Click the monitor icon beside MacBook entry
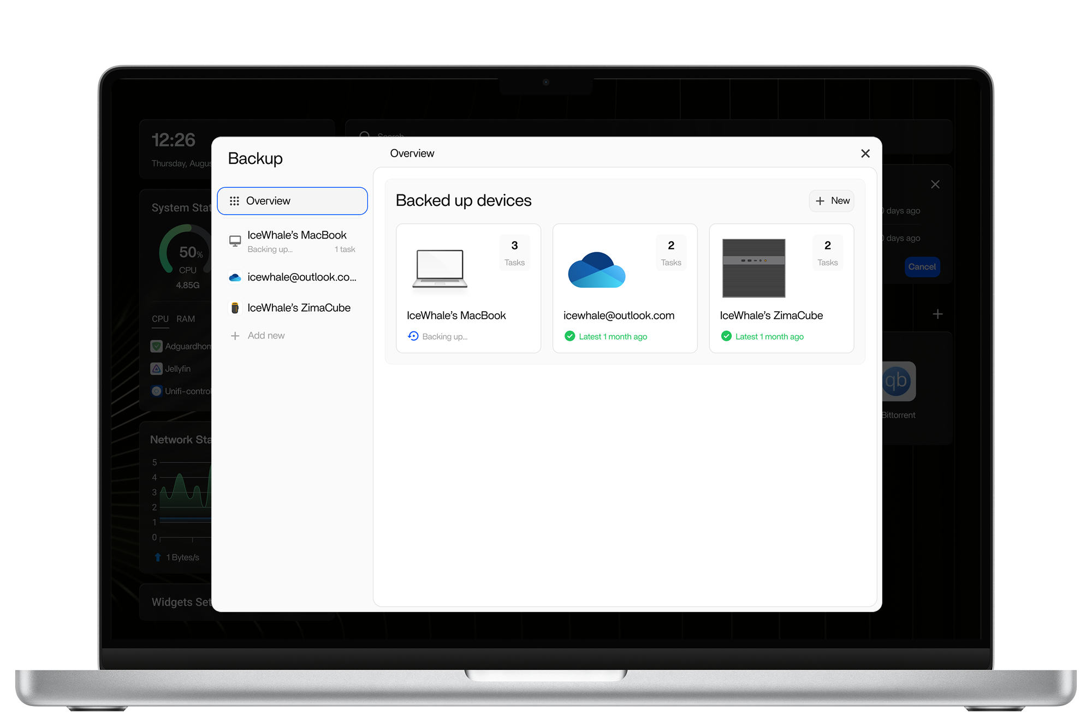 (235, 241)
